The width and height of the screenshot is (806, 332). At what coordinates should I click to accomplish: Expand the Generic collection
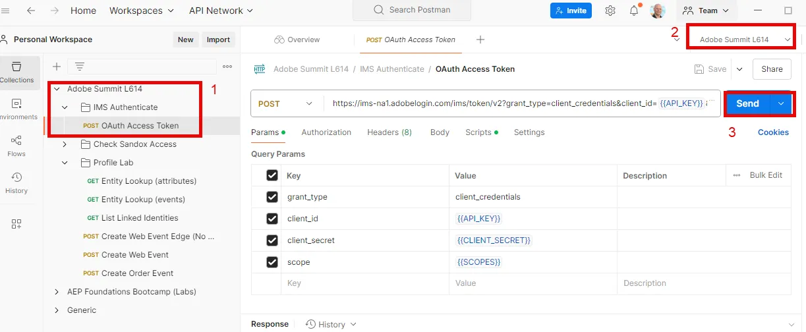click(57, 310)
